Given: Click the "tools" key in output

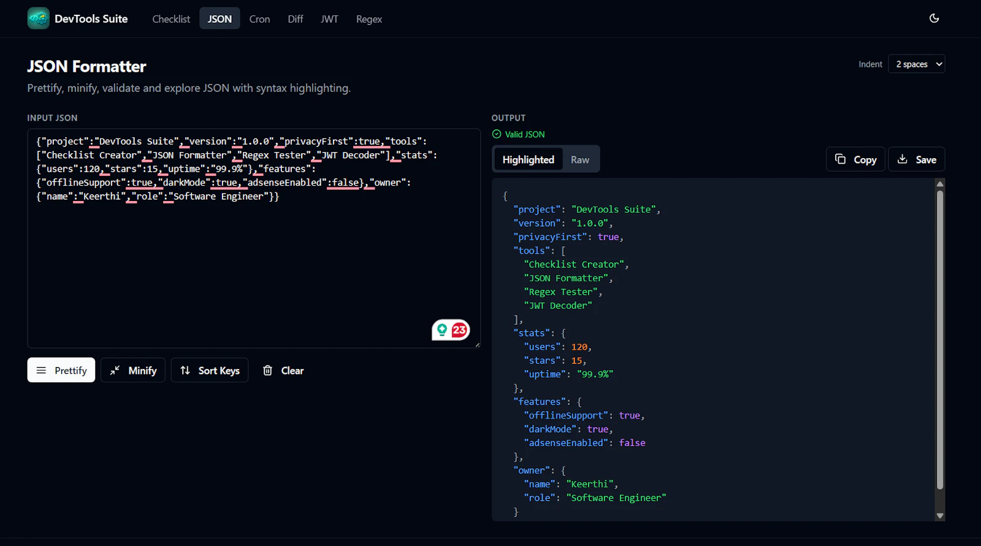Looking at the screenshot, I should tap(532, 251).
